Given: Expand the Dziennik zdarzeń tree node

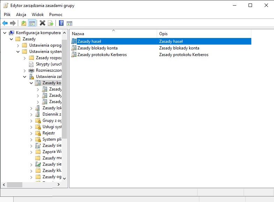Looking at the screenshot, I should click(32, 115).
